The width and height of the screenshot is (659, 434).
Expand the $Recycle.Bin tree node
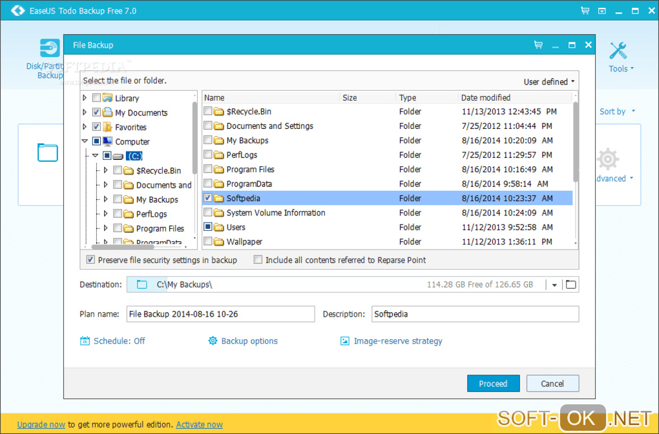105,170
